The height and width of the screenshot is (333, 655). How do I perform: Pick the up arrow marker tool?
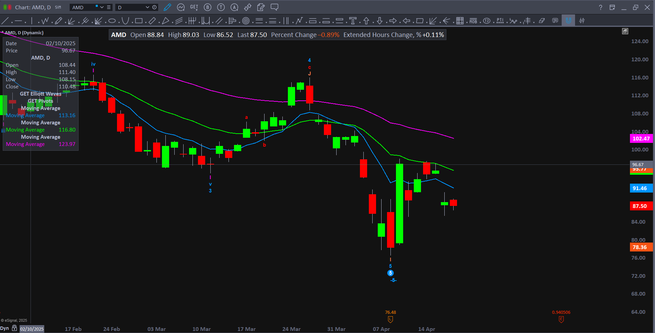(366, 21)
